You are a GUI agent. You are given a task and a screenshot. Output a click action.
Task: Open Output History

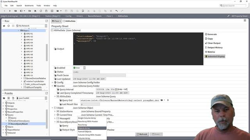[x=214, y=47]
